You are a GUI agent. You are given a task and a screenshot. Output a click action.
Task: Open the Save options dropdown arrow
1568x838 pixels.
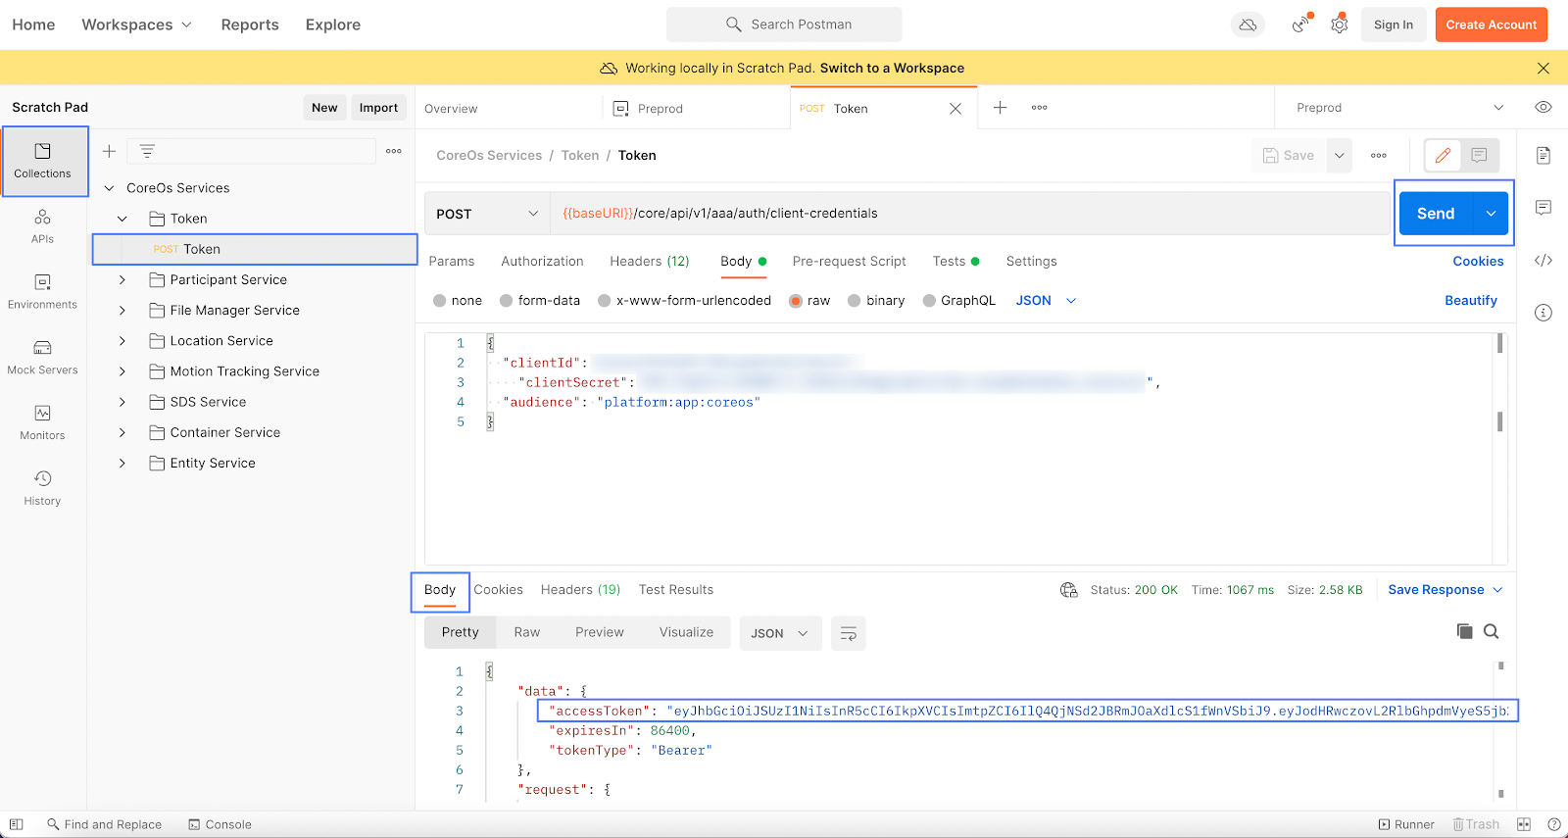tap(1340, 156)
